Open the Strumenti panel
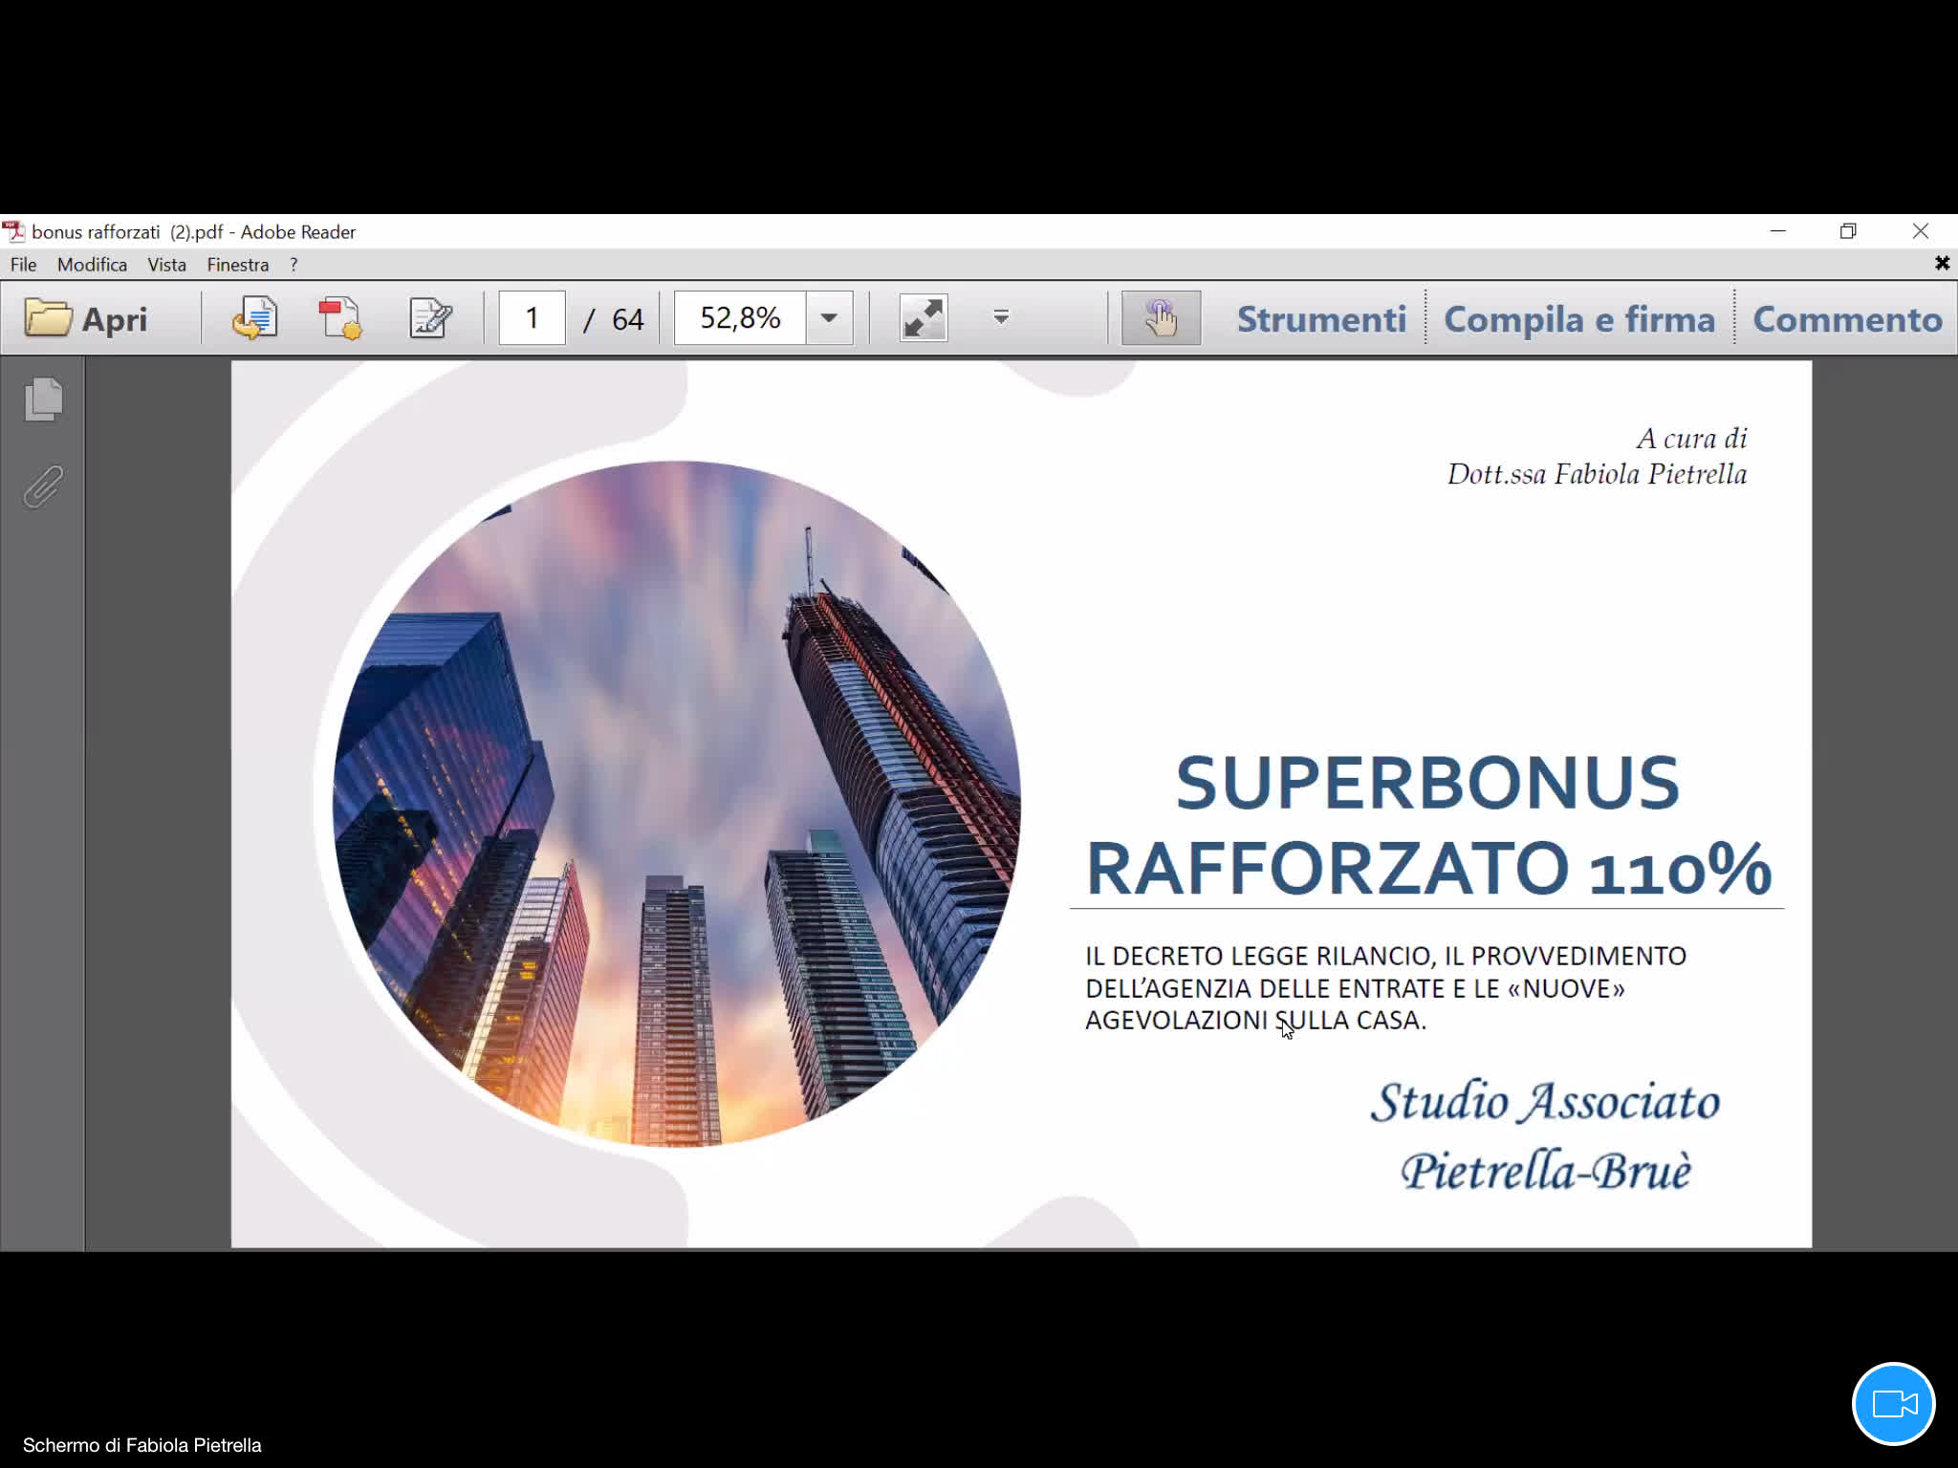 1321,319
